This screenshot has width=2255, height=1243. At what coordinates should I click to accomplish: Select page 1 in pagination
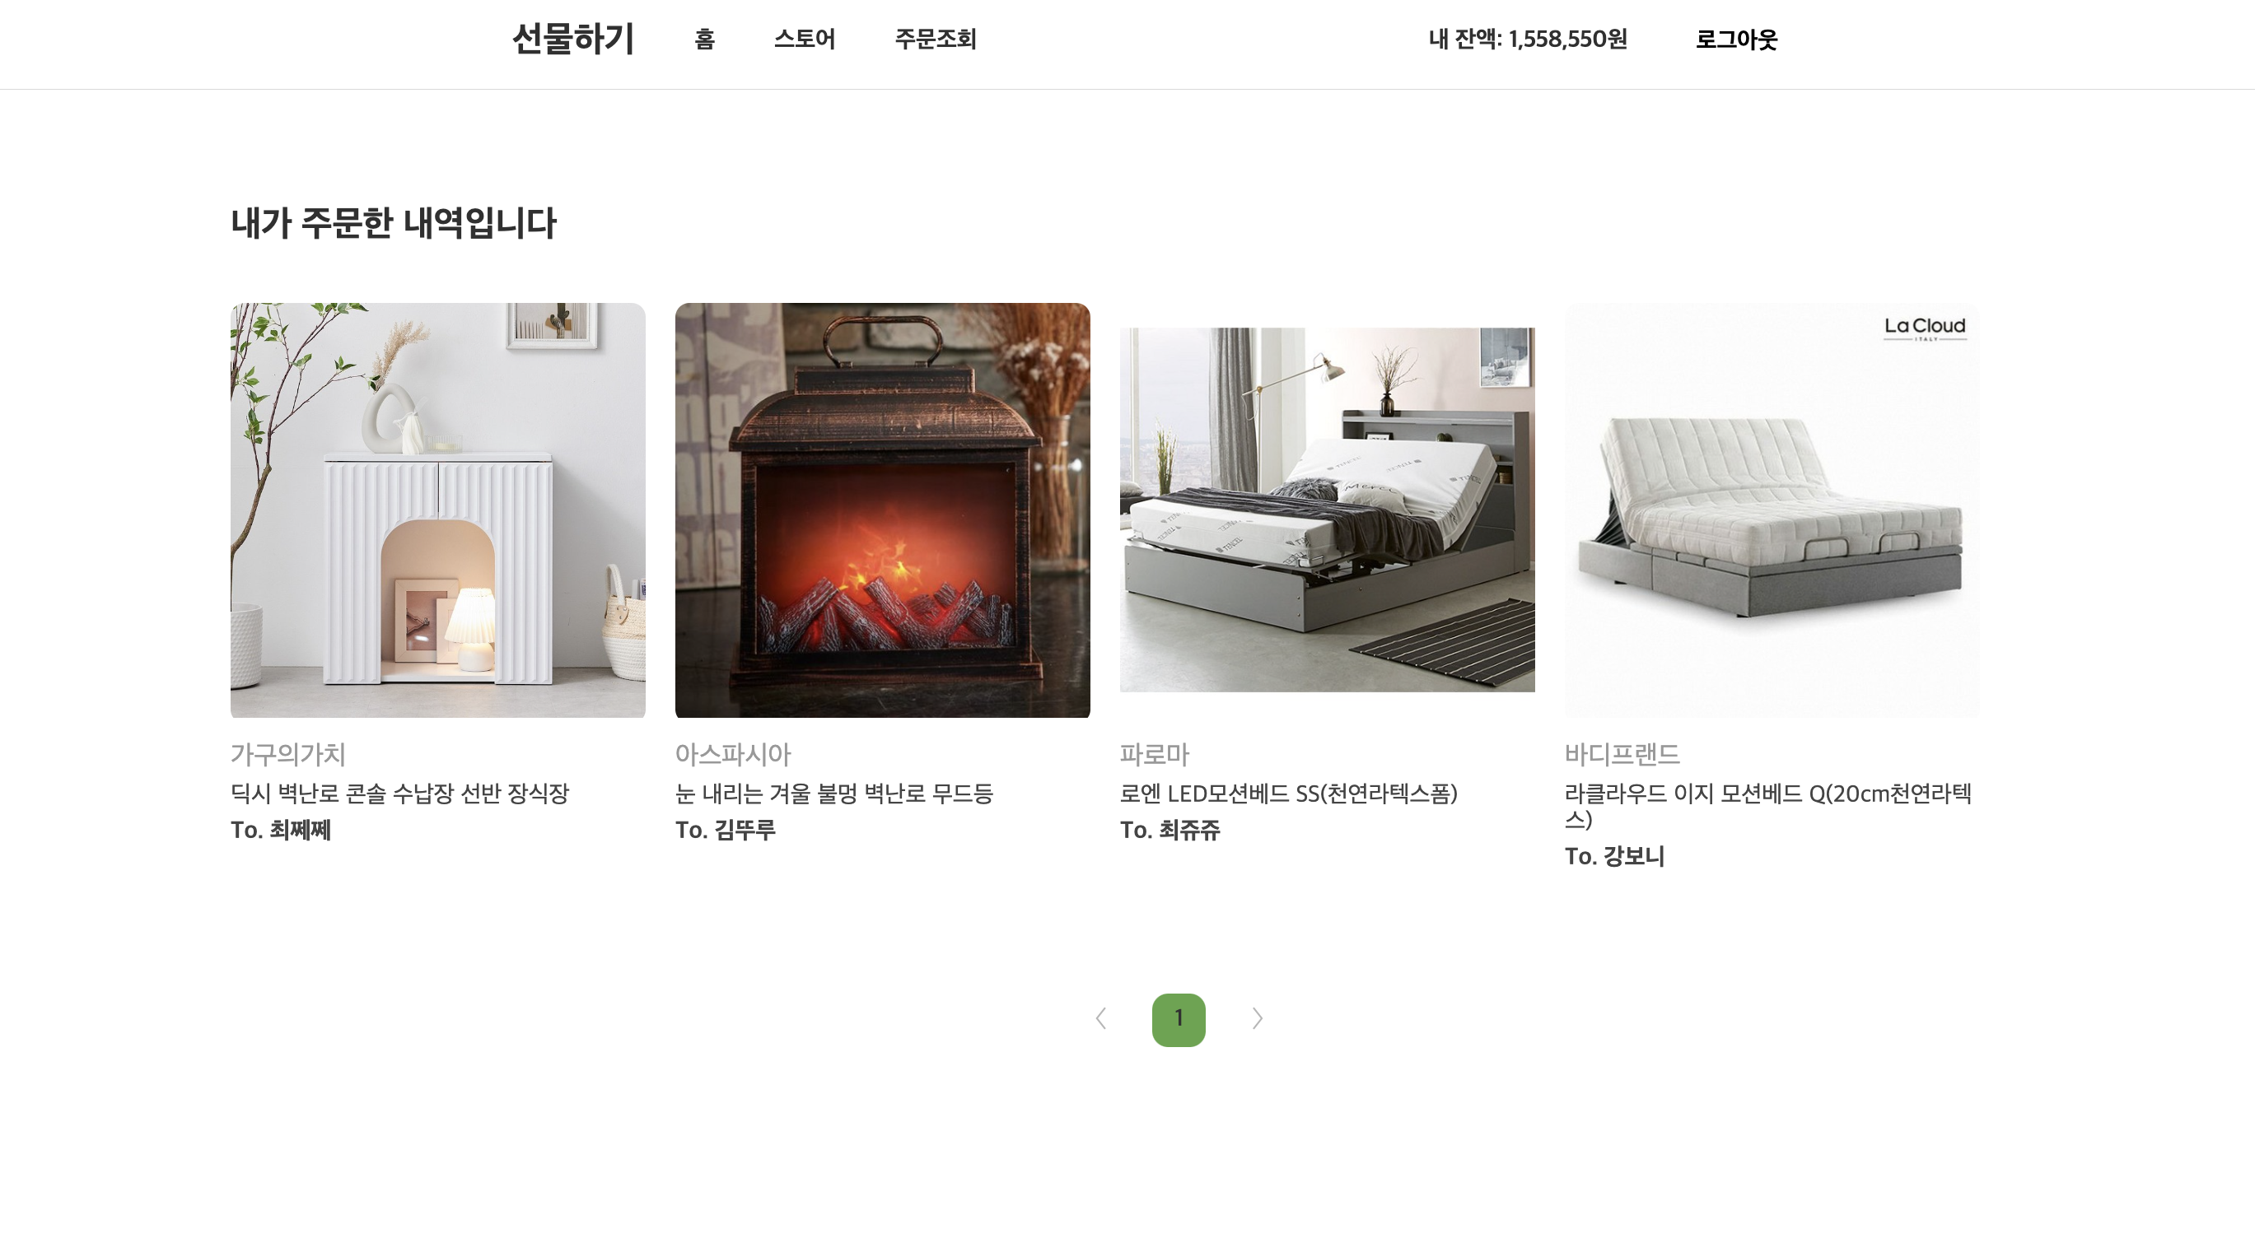tap(1179, 1019)
